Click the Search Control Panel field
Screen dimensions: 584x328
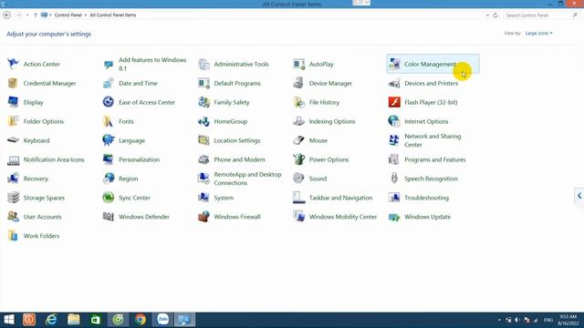point(541,15)
